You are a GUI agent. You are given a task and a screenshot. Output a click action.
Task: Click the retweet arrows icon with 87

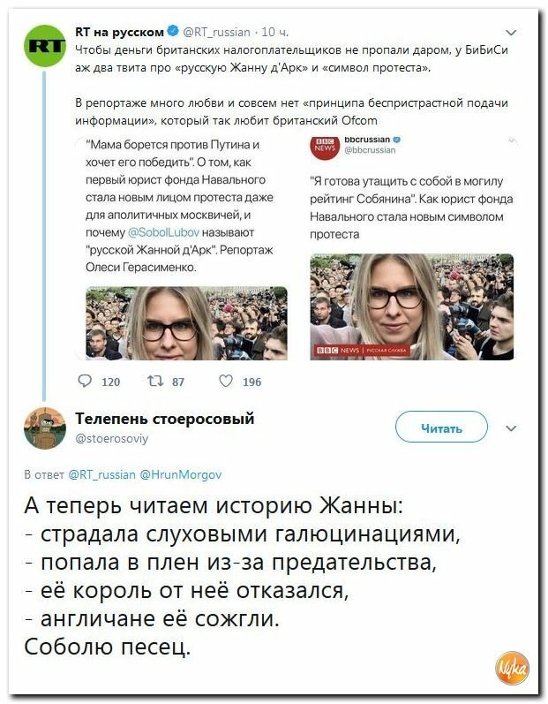155,382
